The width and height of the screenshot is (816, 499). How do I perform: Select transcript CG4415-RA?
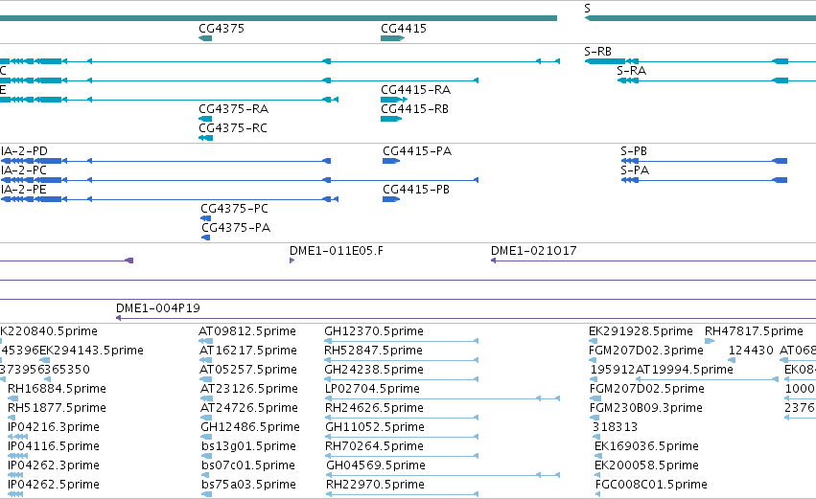(x=415, y=90)
